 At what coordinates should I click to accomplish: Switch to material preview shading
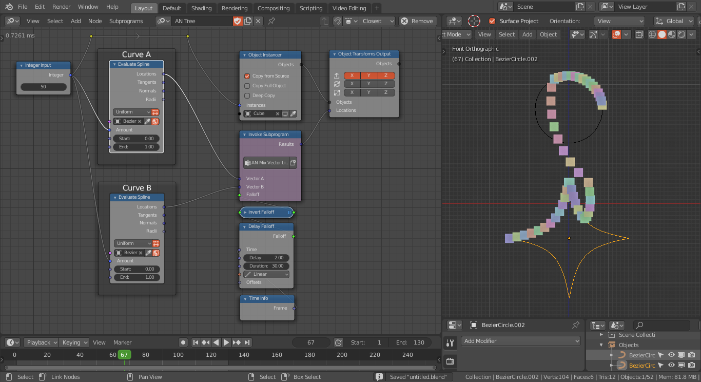coord(672,34)
